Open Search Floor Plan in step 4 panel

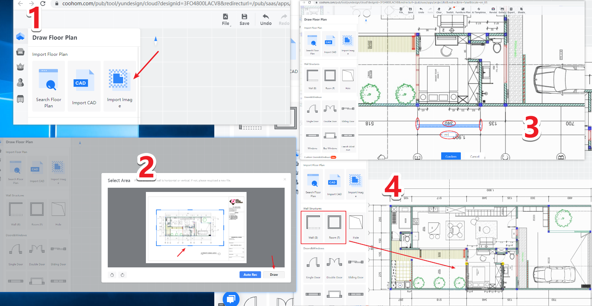(313, 185)
